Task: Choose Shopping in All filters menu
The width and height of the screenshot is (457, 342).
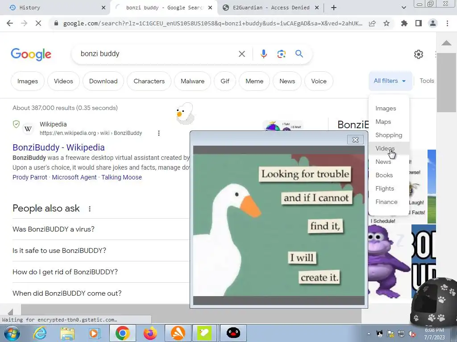Action: [x=389, y=135]
